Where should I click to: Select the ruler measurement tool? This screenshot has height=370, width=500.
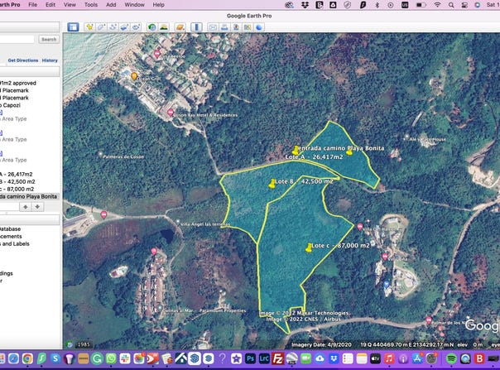(x=196, y=27)
